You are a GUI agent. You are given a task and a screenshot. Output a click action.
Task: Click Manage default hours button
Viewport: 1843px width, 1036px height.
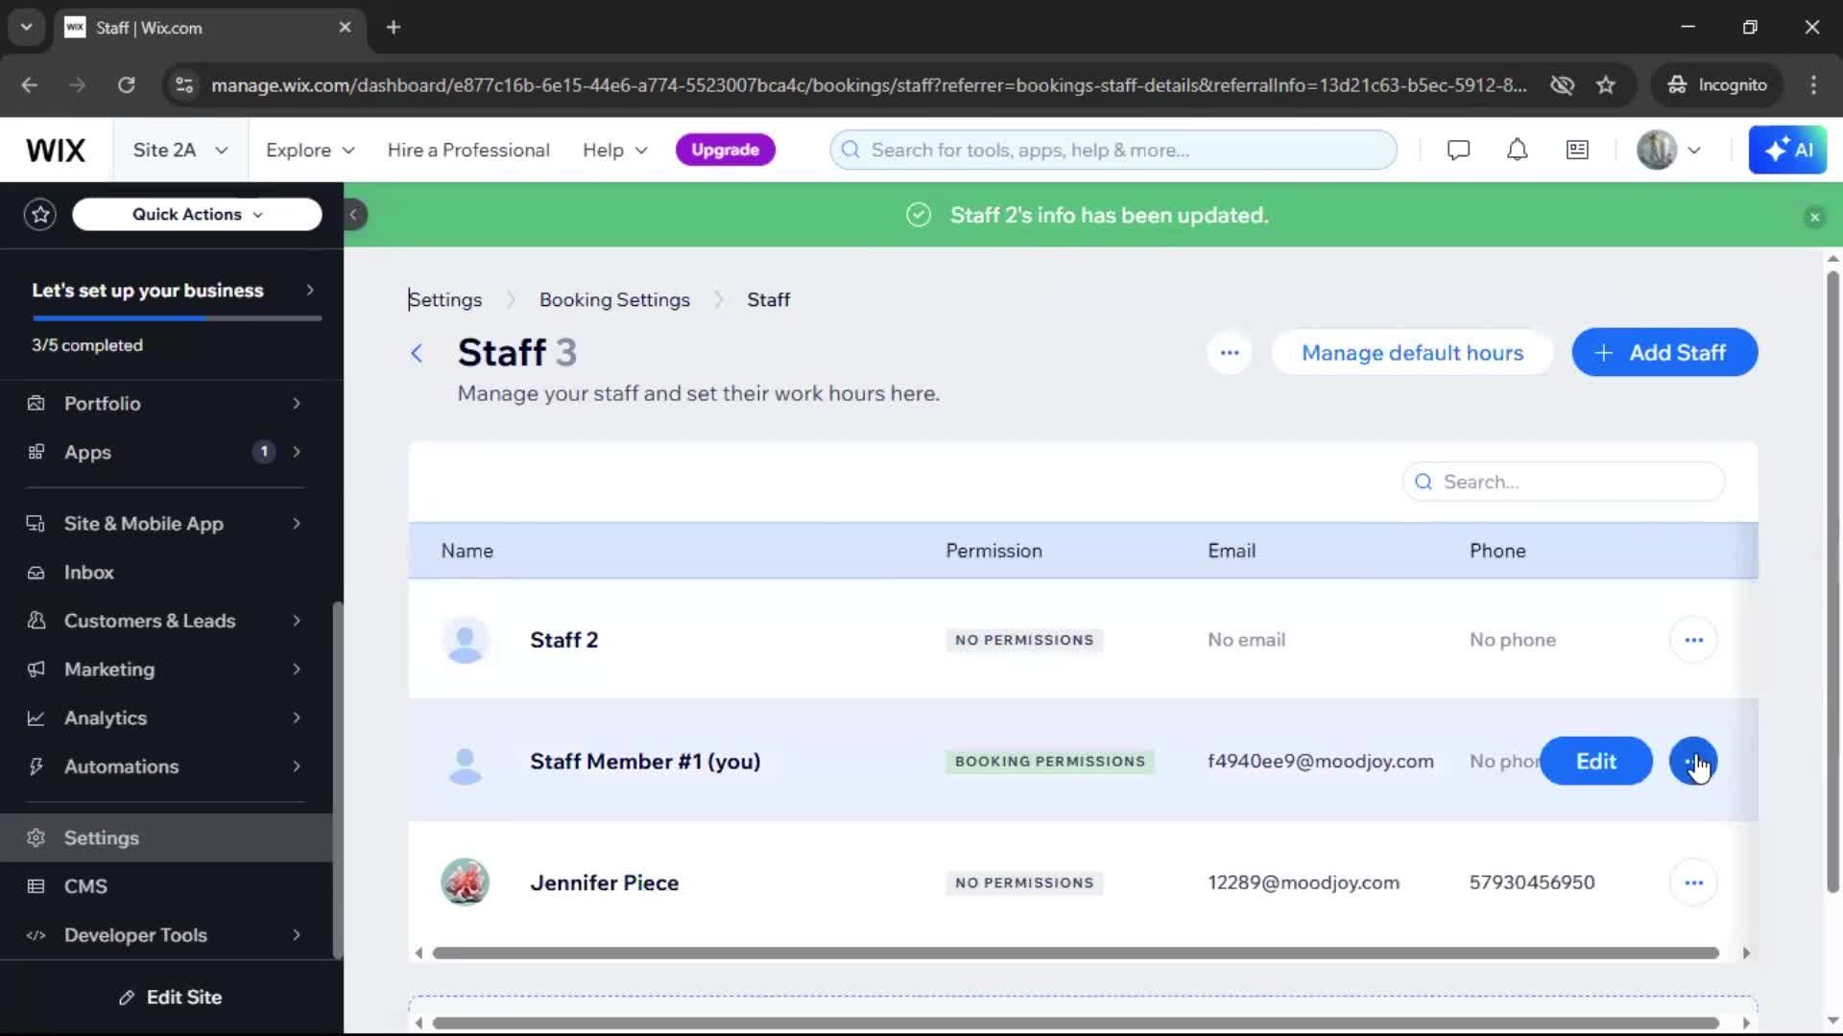tap(1412, 353)
